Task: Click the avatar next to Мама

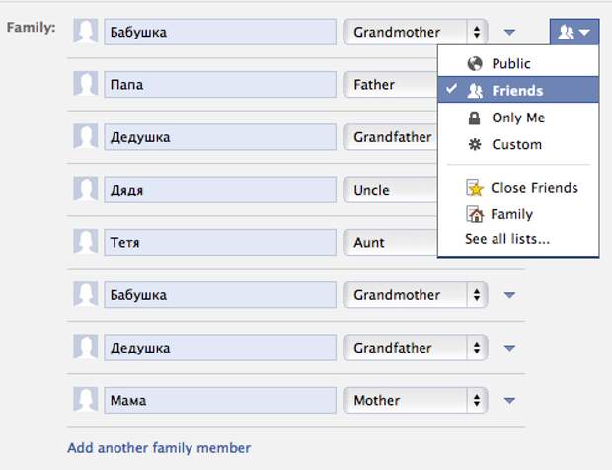Action: coord(86,400)
